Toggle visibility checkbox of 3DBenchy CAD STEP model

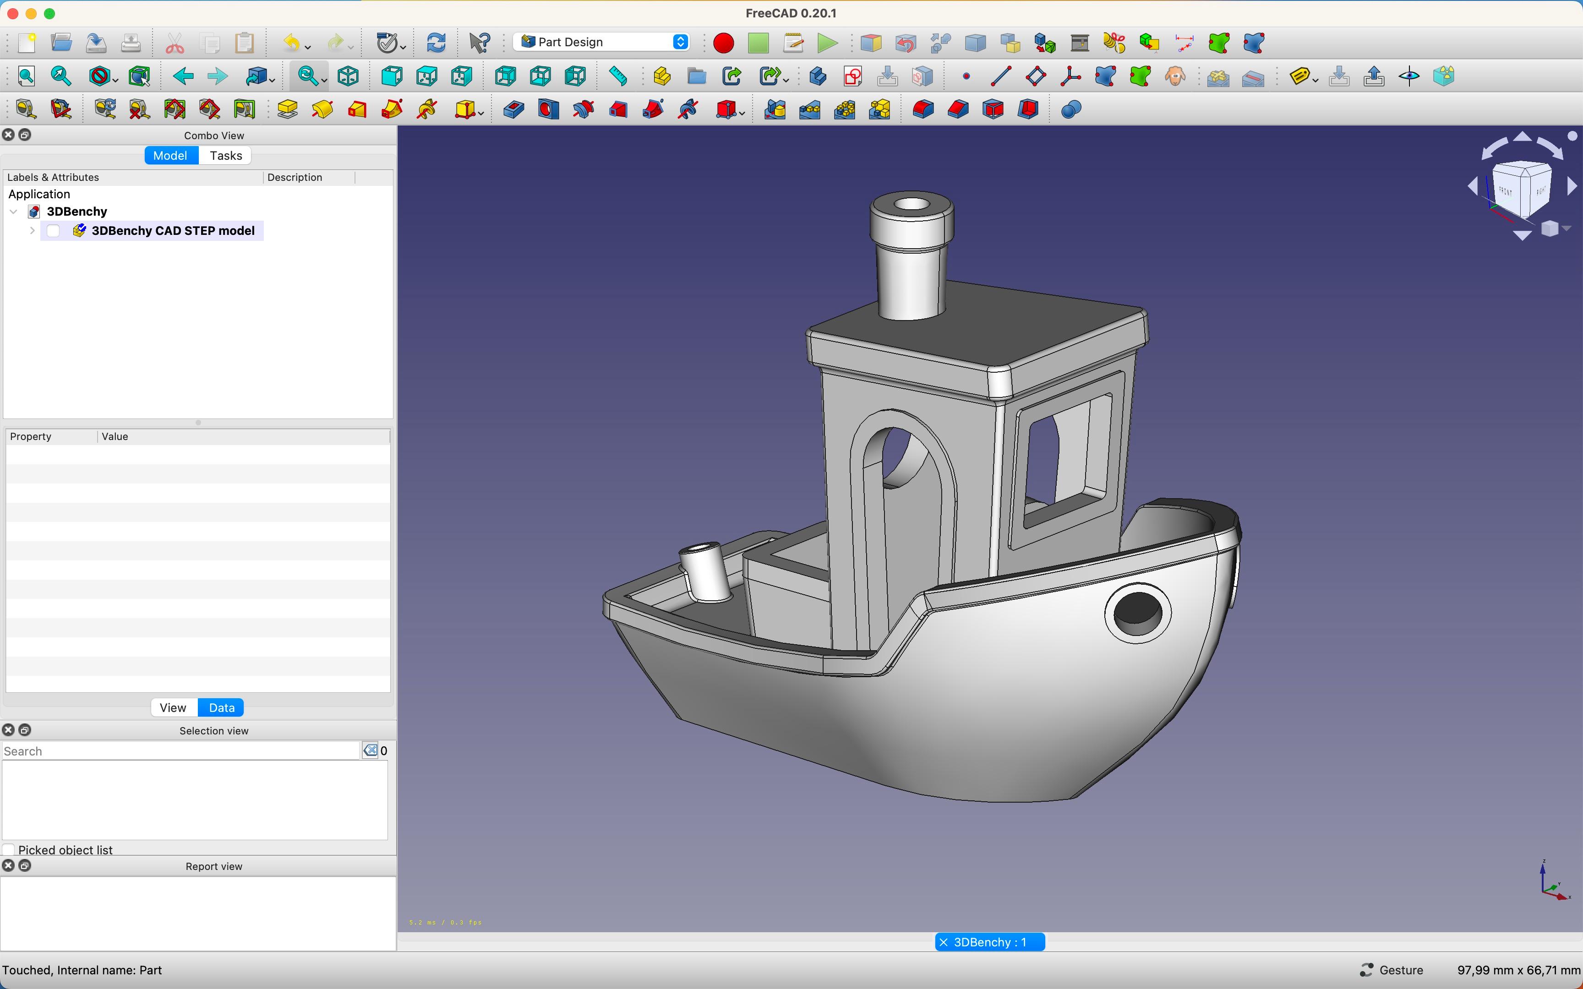point(54,231)
